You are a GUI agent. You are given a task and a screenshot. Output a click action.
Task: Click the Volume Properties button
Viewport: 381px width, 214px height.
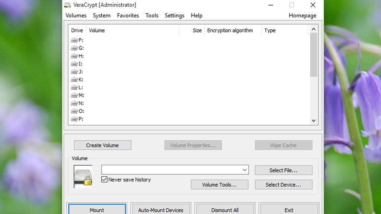click(x=193, y=145)
